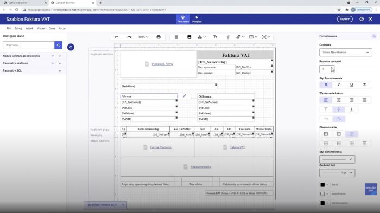Screen dimensions: 380x213
Task: Apply top border option
Action: pyautogui.click(x=364, y=144)
